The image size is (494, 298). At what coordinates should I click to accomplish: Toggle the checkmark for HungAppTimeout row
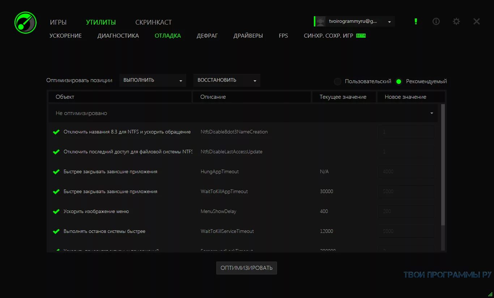pyautogui.click(x=56, y=172)
